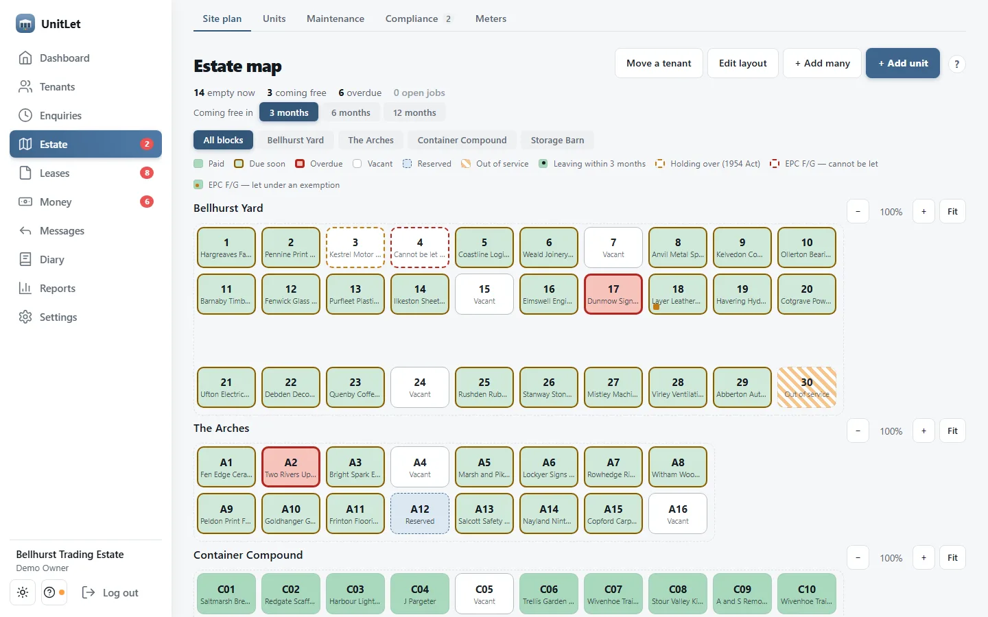Click the Messages reply arrow icon
The width and height of the screenshot is (988, 617).
25,231
